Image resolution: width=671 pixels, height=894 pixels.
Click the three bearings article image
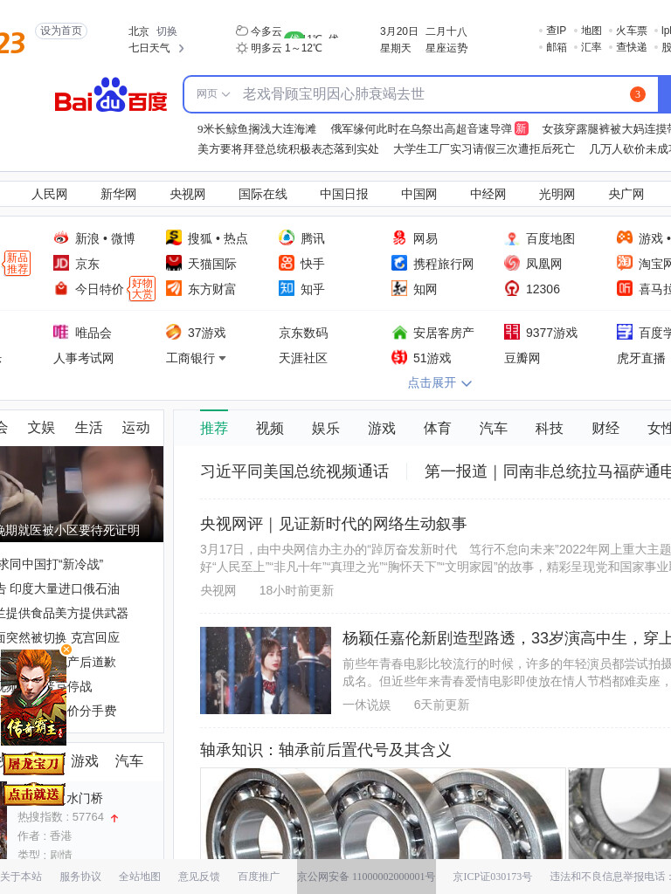383,814
